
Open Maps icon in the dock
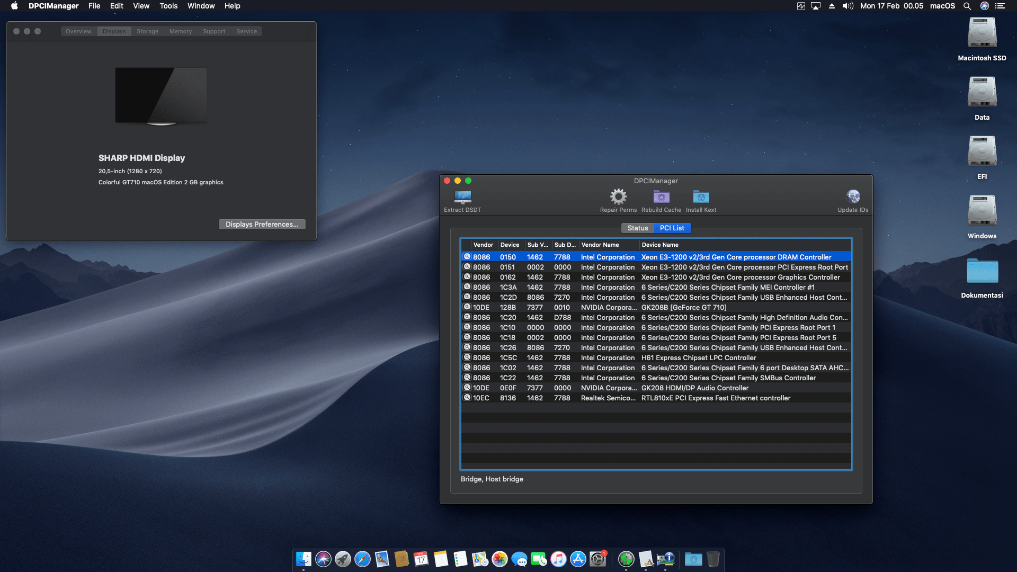pos(480,559)
